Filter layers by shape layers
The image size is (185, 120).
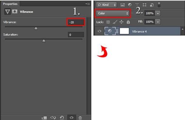[144, 5]
